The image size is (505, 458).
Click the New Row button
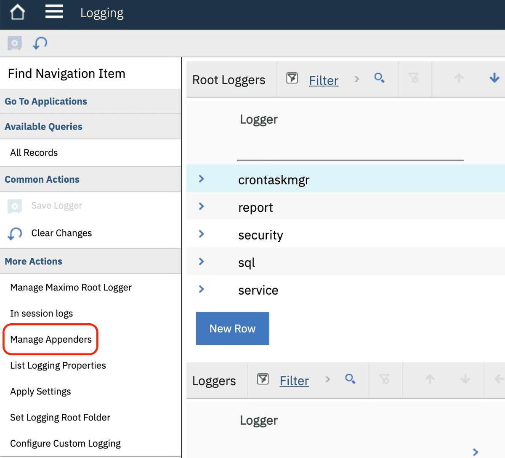(232, 328)
